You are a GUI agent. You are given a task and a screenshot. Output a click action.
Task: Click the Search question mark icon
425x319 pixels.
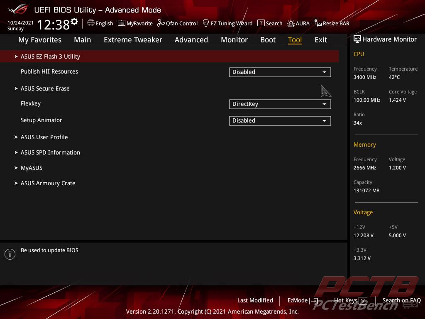point(261,23)
